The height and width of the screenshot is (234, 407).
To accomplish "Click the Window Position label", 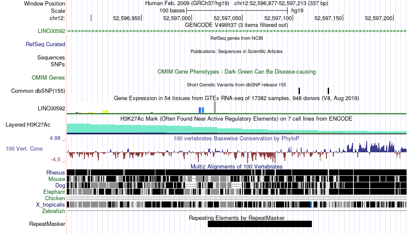I will pos(45,3).
